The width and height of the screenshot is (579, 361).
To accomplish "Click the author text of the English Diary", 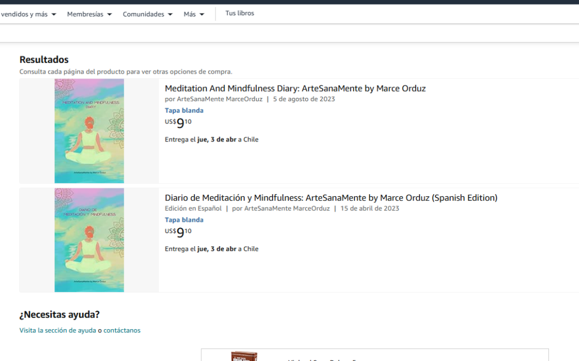I will click(x=213, y=99).
